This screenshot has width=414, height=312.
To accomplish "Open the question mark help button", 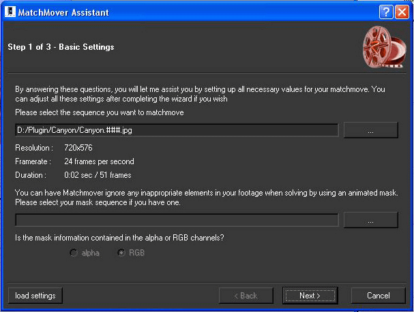I will [386, 12].
